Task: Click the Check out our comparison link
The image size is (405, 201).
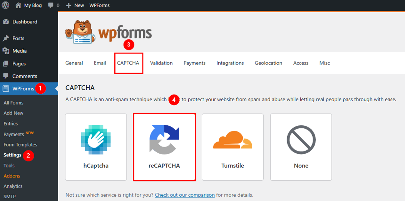Action: pos(185,195)
